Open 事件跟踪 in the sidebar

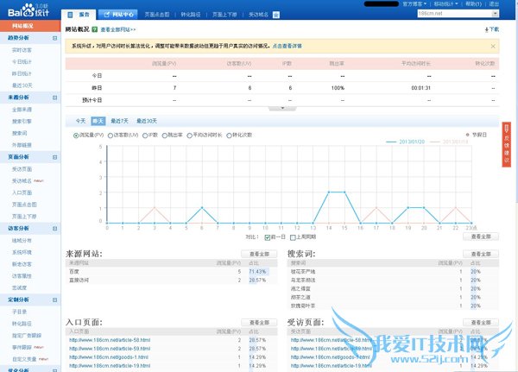point(22,348)
